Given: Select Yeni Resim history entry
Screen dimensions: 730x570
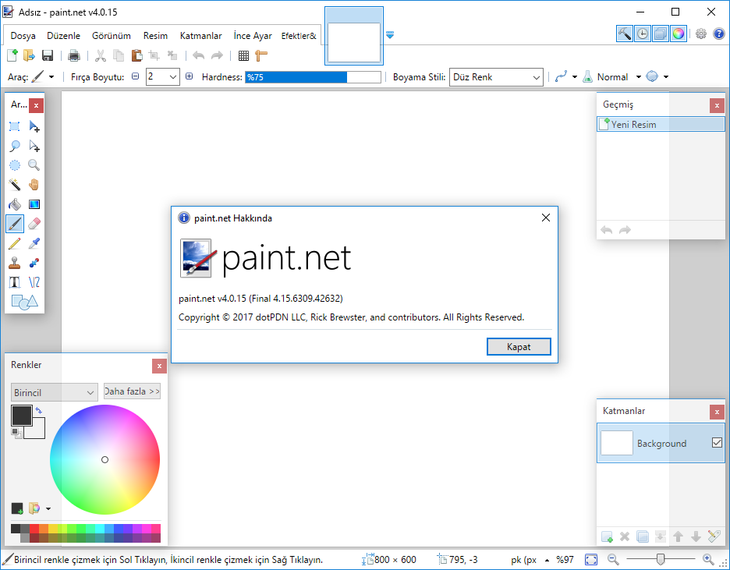Looking at the screenshot, I should (x=661, y=124).
